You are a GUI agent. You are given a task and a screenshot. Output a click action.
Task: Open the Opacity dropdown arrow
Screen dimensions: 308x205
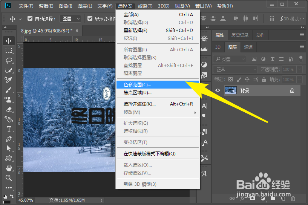coord(300,69)
